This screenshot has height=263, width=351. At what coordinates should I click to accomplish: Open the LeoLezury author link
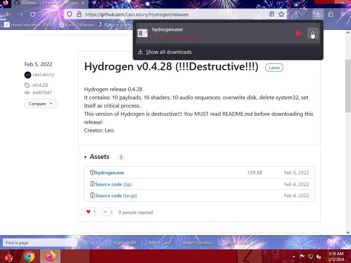pos(44,74)
